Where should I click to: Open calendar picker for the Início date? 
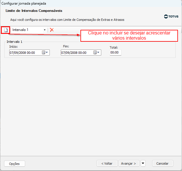point(45,52)
